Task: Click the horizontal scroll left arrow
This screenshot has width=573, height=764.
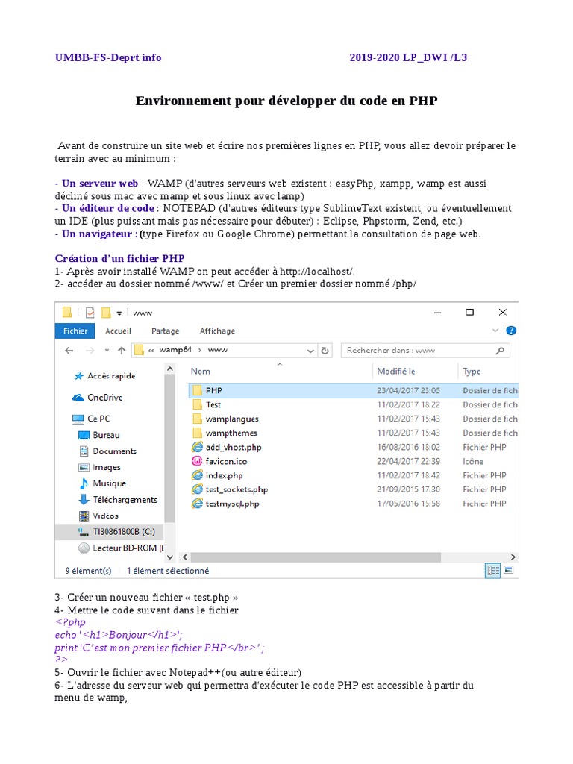Action: 185,557
